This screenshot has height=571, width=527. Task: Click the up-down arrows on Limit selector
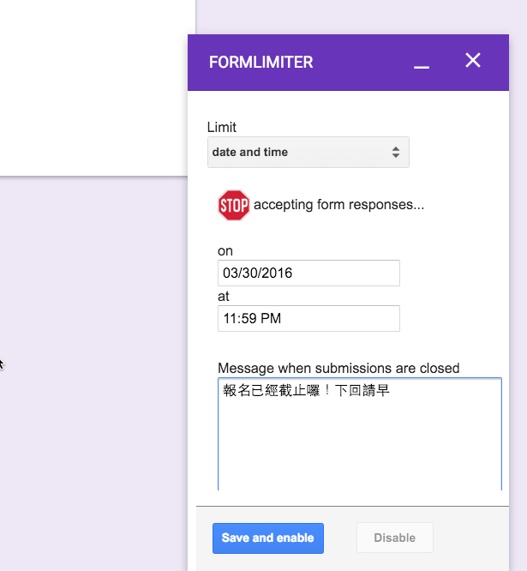(x=396, y=153)
